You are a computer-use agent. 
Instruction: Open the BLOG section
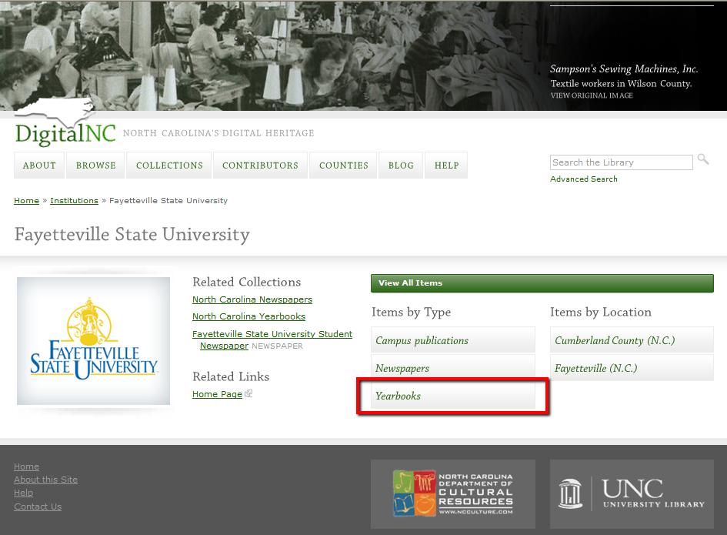pos(401,165)
